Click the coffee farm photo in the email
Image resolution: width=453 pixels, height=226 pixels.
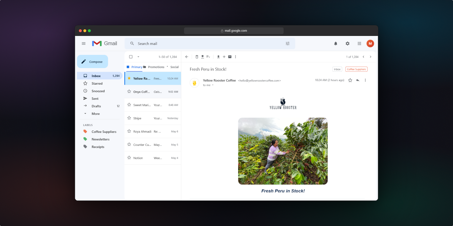(283, 151)
